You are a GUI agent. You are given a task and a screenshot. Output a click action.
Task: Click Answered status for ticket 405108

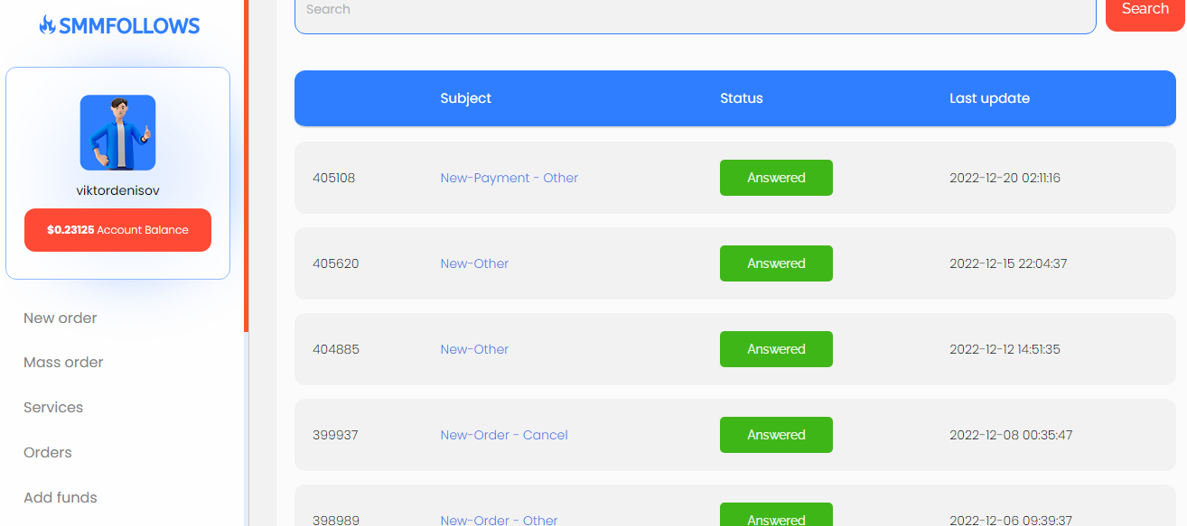pos(776,178)
